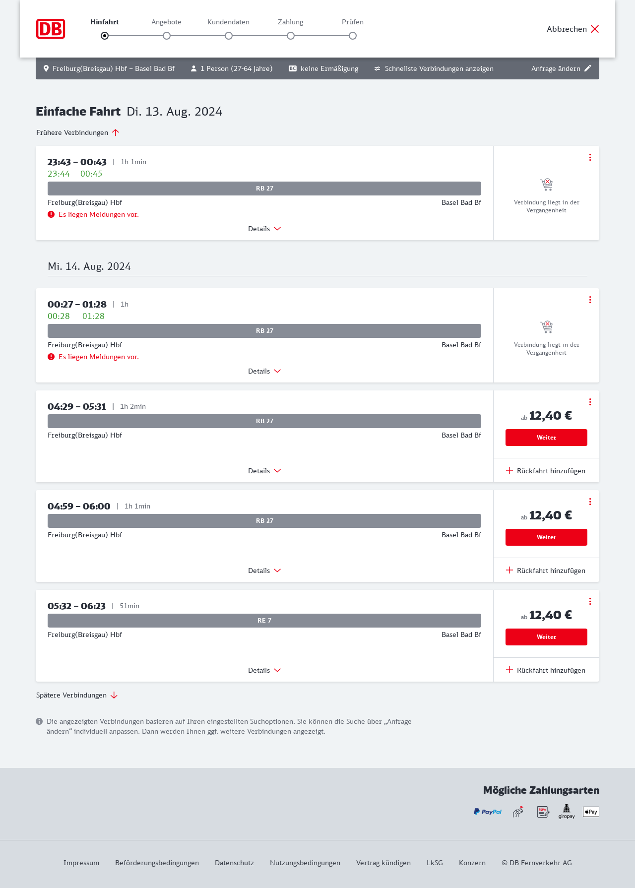Screen dimensions: 635x888
Task: Click Weiter for the 04:29 connection
Action: (546, 438)
